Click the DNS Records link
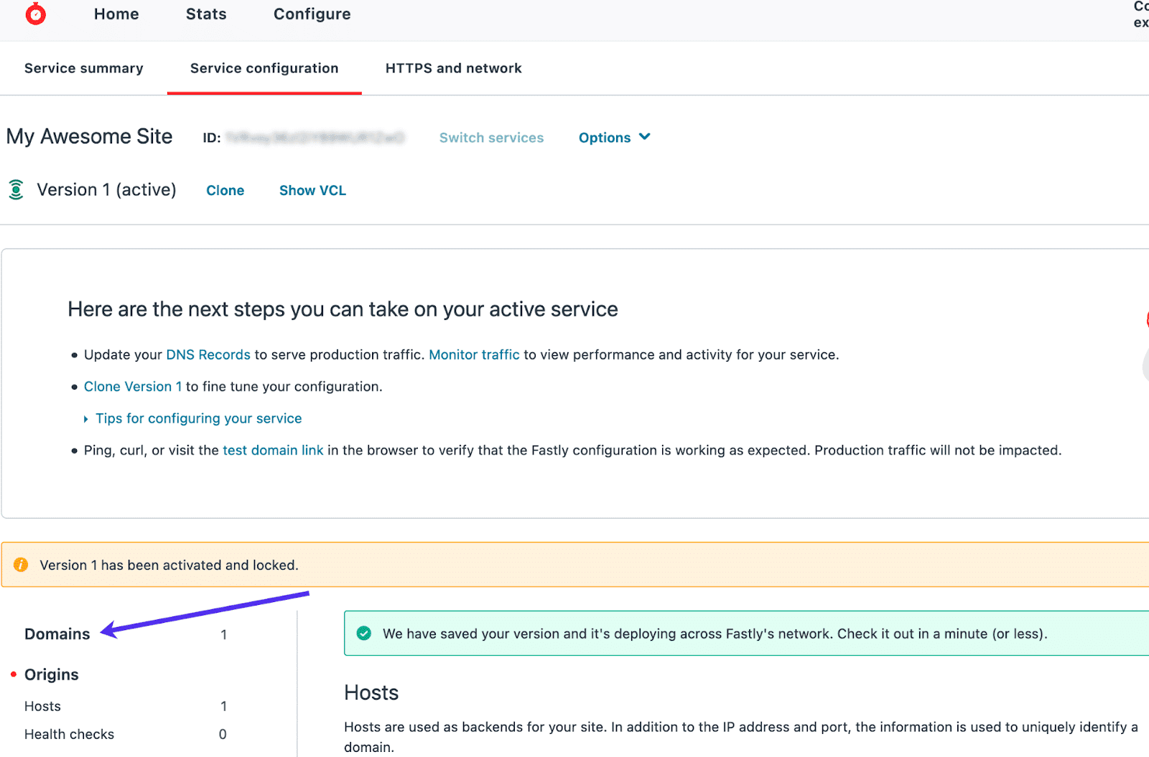 [x=208, y=354]
